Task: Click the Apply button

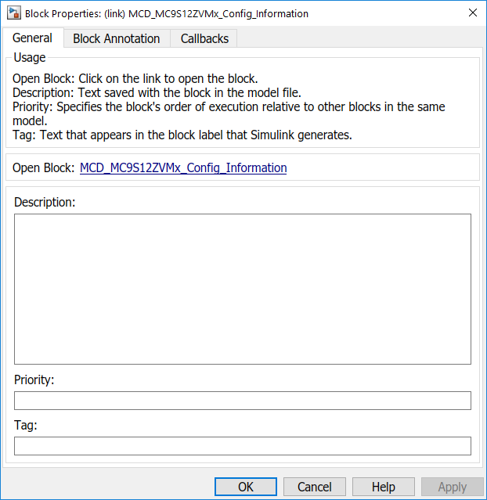Action: [x=452, y=487]
